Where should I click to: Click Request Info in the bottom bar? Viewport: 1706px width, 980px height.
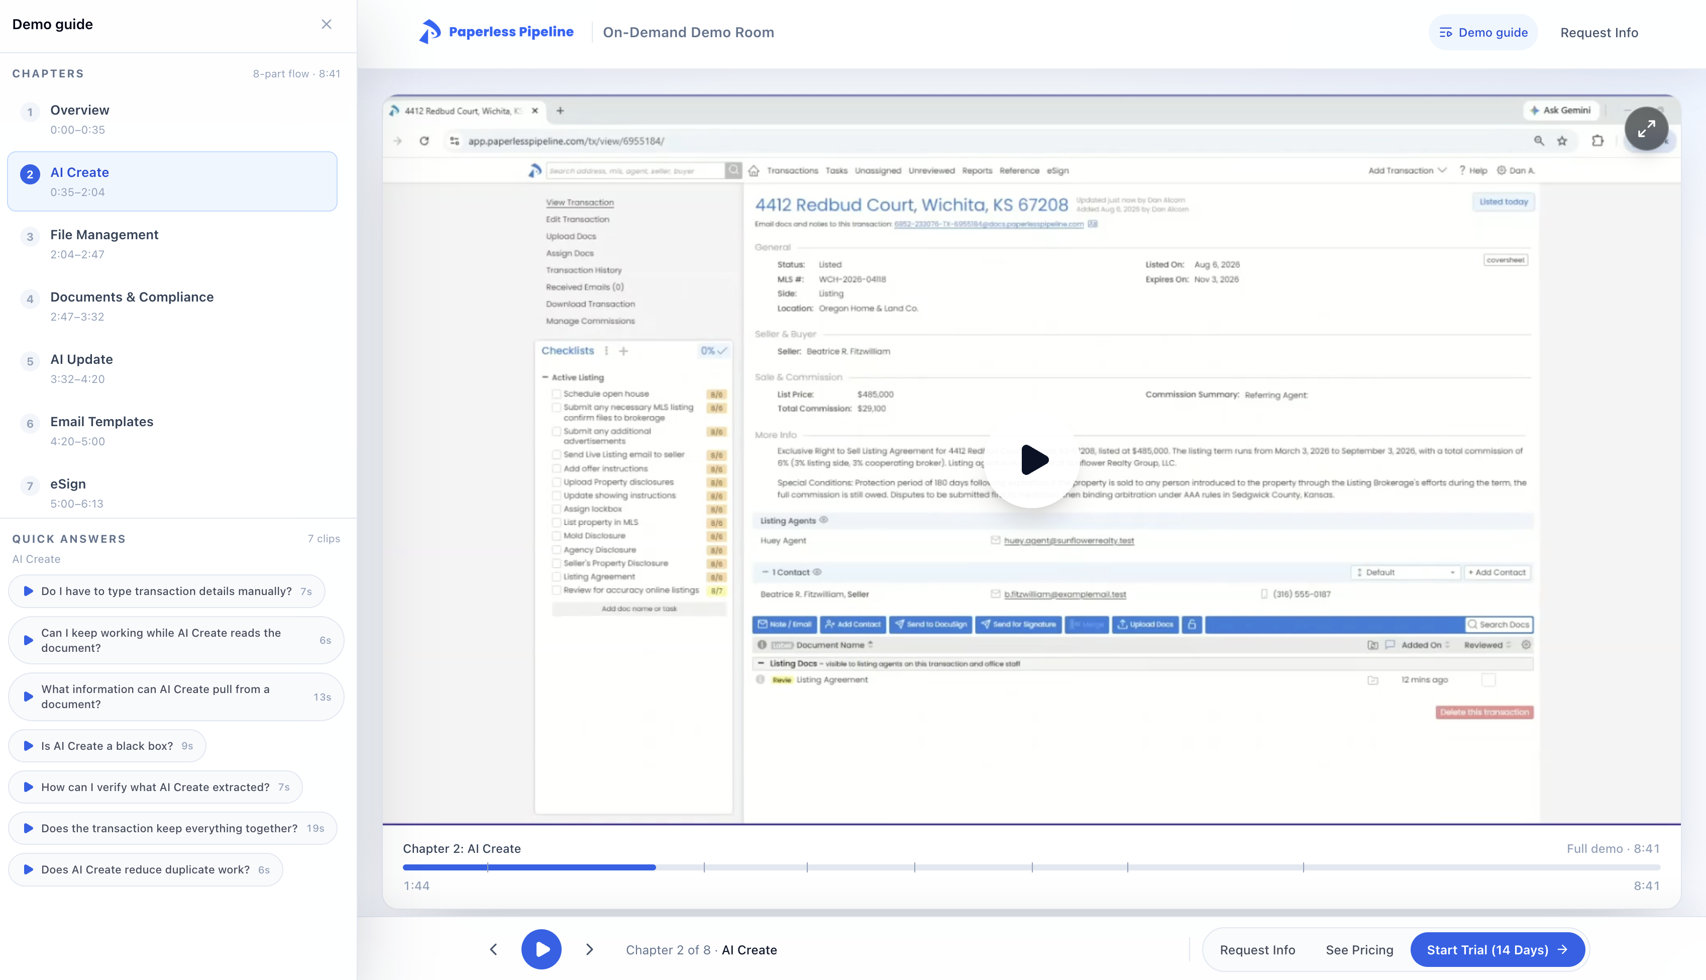click(1257, 950)
